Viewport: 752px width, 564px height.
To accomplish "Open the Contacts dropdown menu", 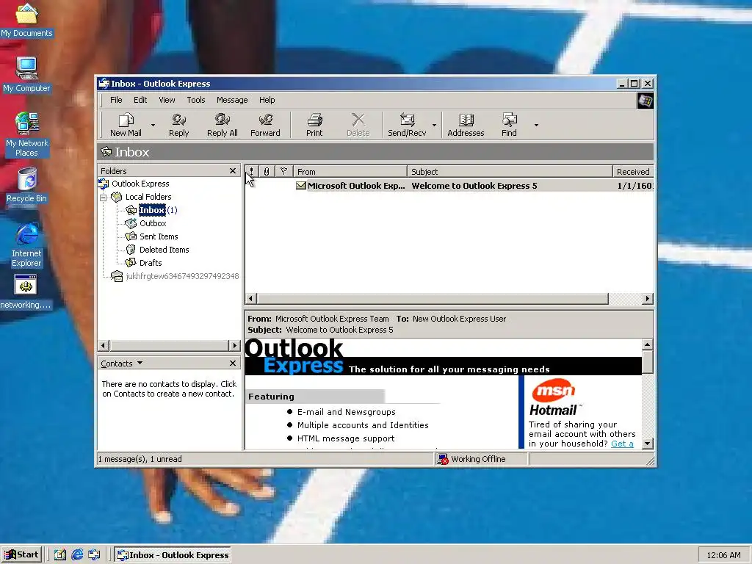I will [x=122, y=364].
